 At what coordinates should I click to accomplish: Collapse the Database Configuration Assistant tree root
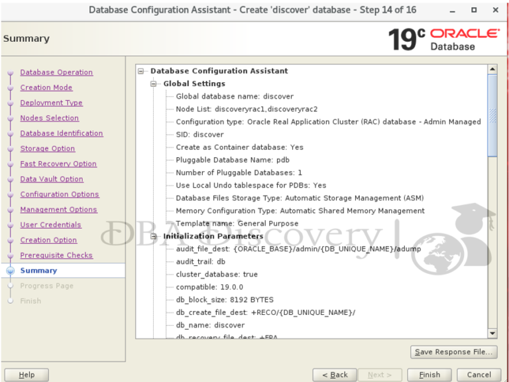click(141, 71)
